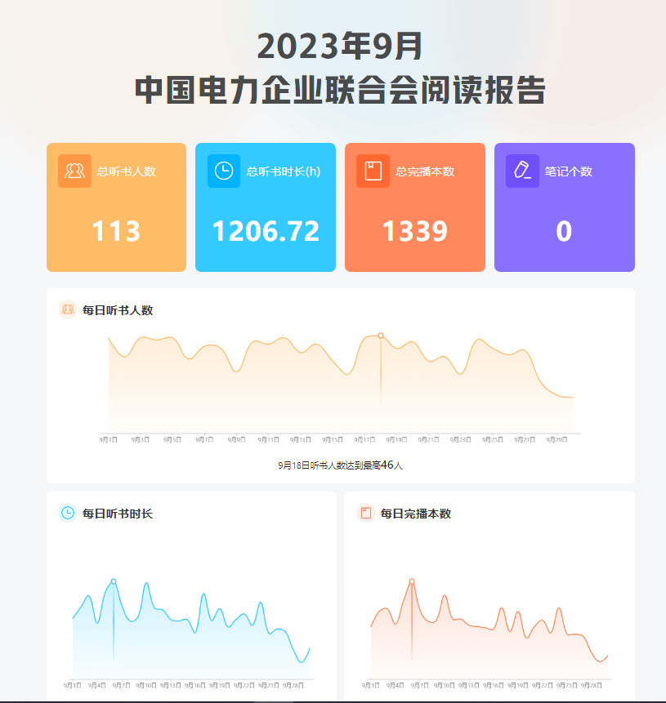Click the value 1339 in the orange card
This screenshot has width=666, height=703.
(x=415, y=231)
